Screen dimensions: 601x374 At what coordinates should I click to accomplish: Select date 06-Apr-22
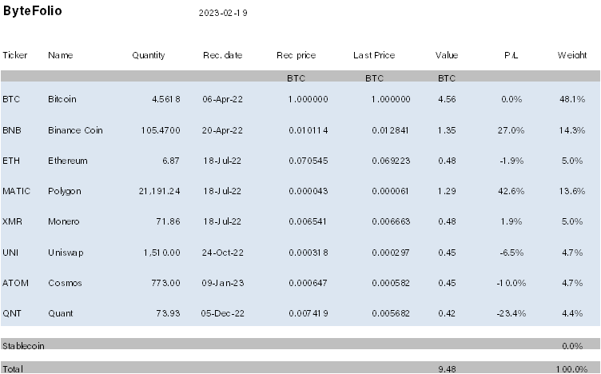click(223, 99)
